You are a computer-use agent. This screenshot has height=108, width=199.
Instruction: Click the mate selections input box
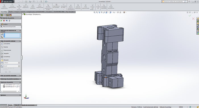point(12,36)
